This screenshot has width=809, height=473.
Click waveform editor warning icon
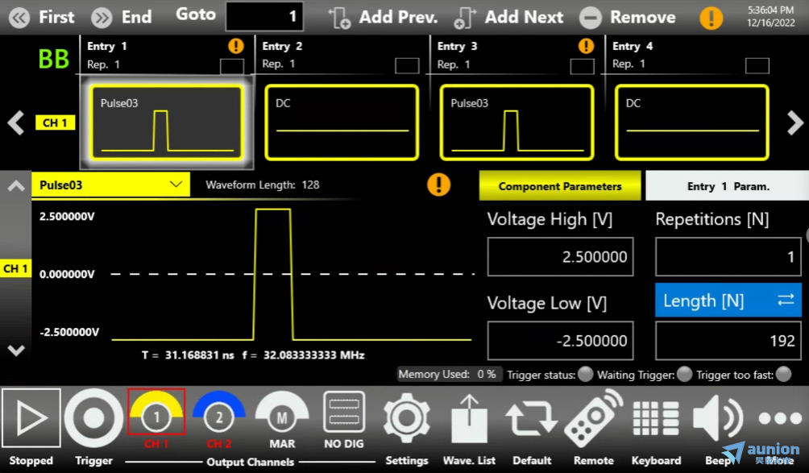[x=438, y=185]
